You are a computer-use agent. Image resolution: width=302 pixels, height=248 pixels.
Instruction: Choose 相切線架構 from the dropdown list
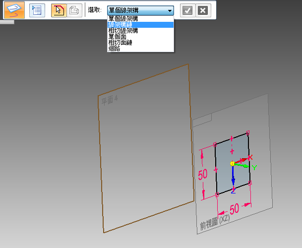(141, 31)
